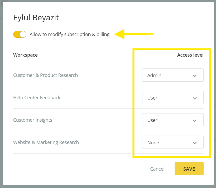This screenshot has width=216, height=188.
Task: Toggle the subscription & billing switch
Action: pyautogui.click(x=20, y=34)
